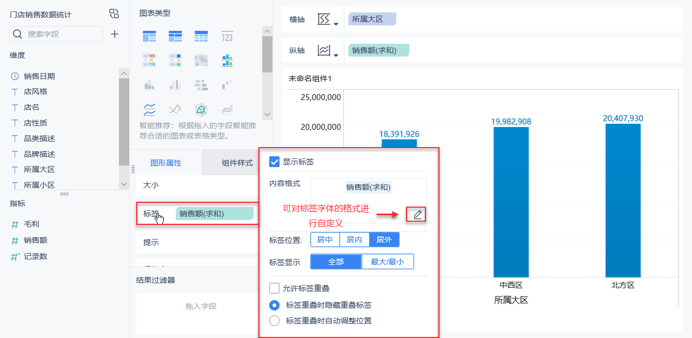The image size is (692, 338).
Task: Click the 销售额(求和) tag in 内容格式 box
Action: pos(369,188)
